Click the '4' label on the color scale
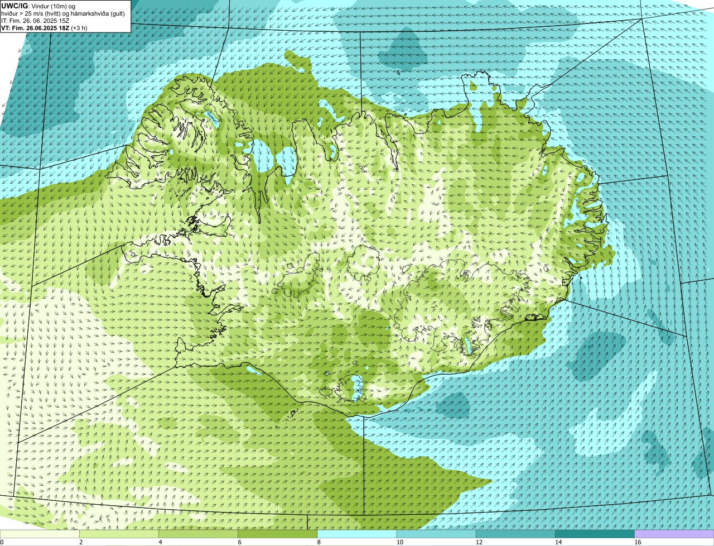Screen dimensions: 714x546 coord(160,542)
